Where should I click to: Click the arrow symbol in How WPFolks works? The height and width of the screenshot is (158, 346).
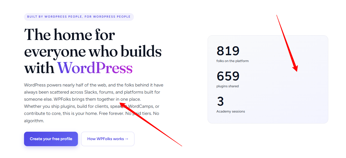127,139
